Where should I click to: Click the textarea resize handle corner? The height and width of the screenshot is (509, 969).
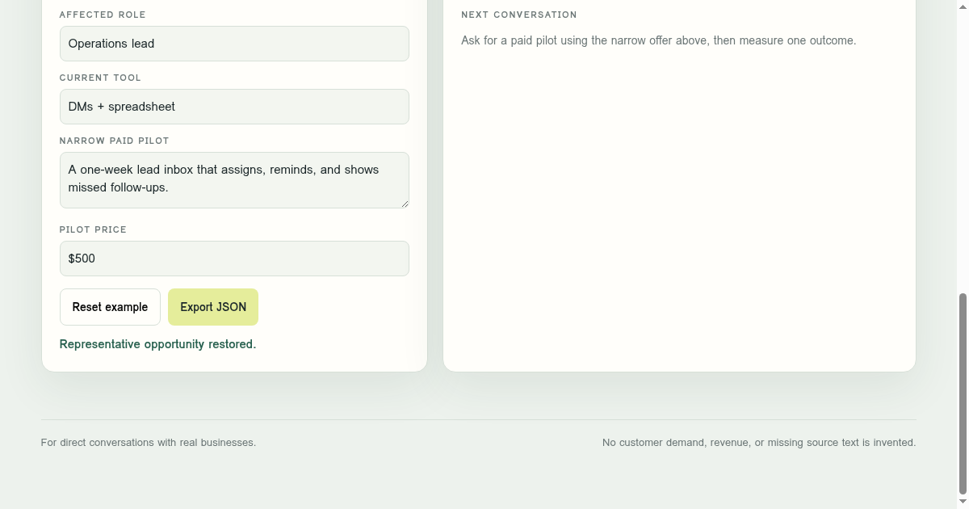point(404,203)
